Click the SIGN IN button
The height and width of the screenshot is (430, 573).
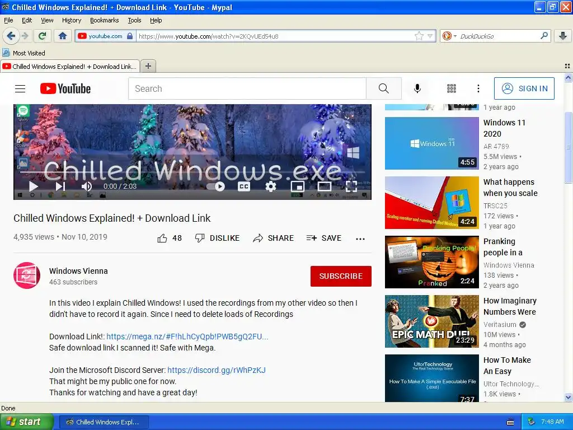pyautogui.click(x=524, y=88)
